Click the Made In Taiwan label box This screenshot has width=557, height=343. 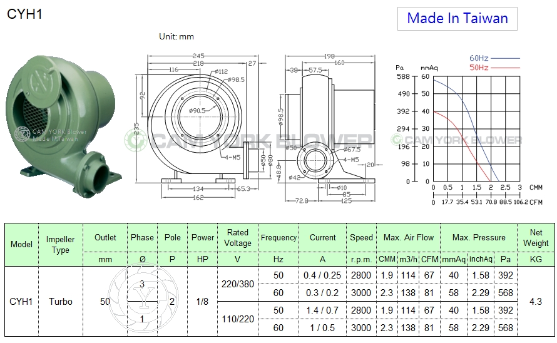457,19
